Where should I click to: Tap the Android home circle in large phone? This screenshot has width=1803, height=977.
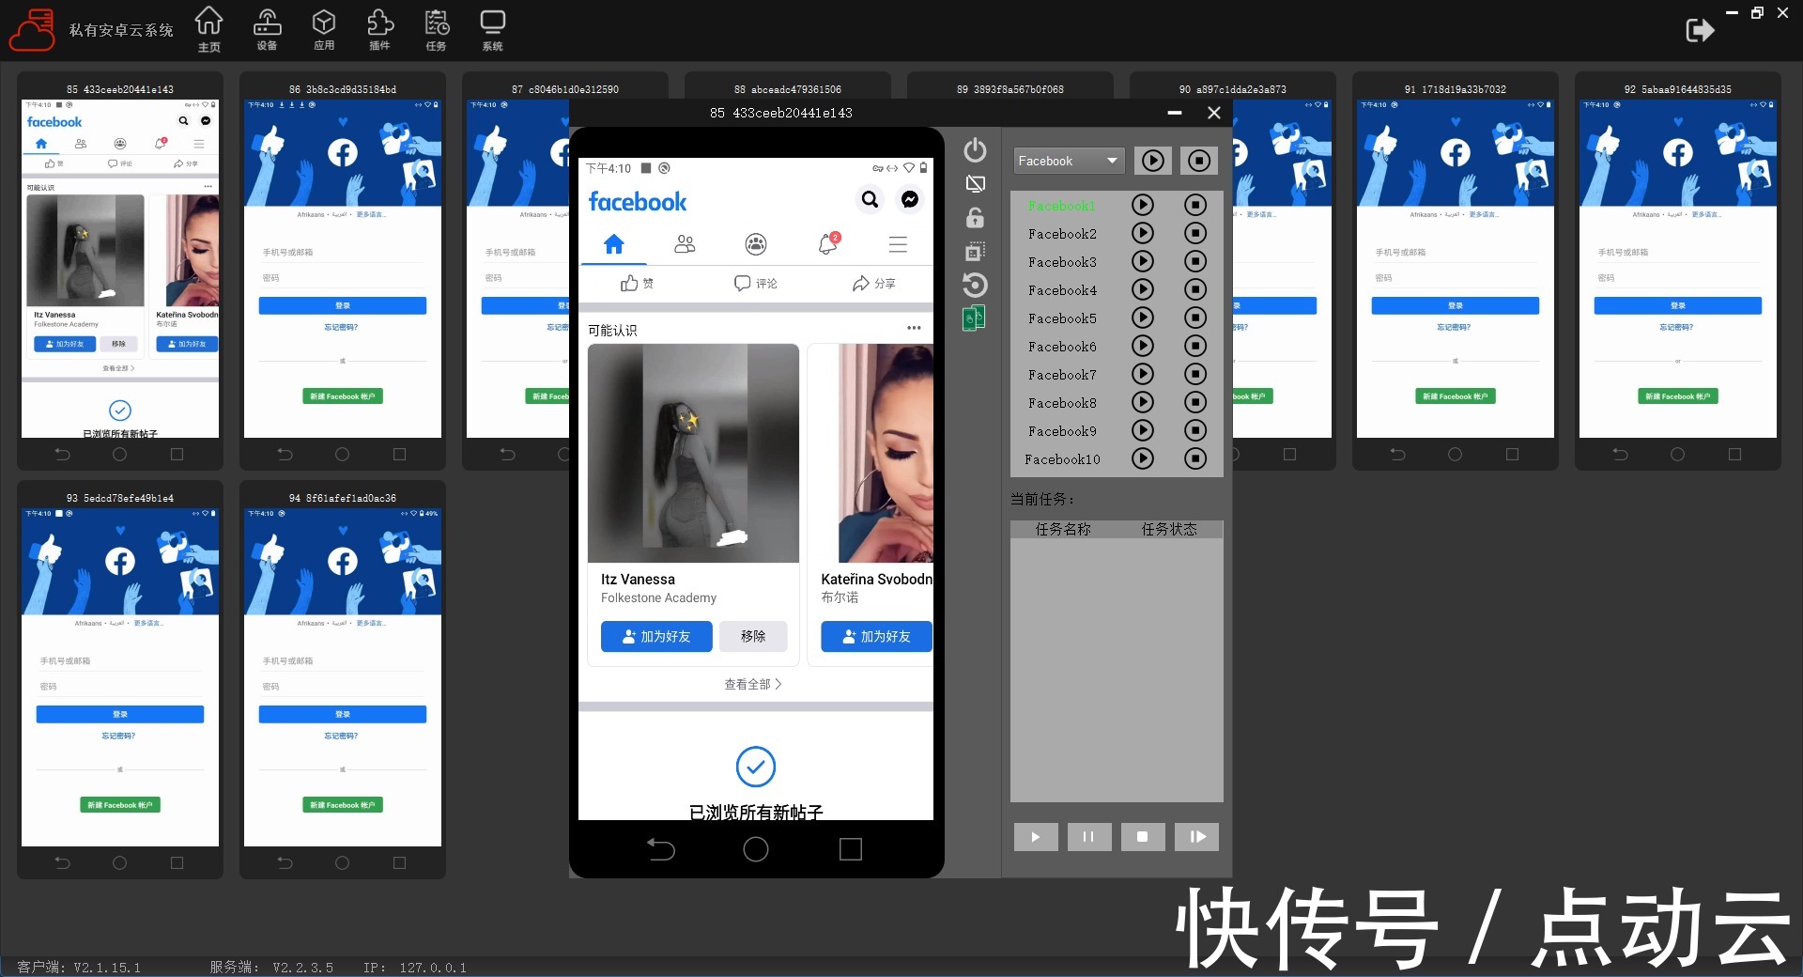pos(756,849)
